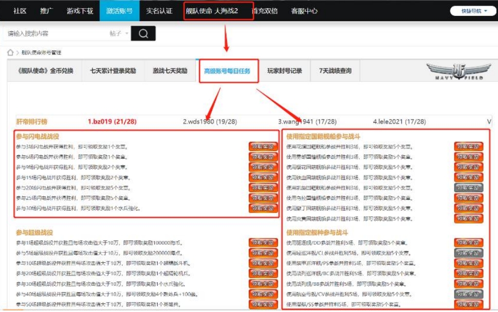
Task: Open the 快捷导航 dropdown
Action: pos(469,11)
